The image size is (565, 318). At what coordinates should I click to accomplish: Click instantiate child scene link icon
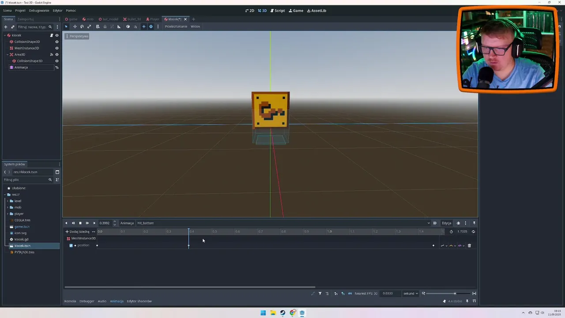tap(12, 27)
